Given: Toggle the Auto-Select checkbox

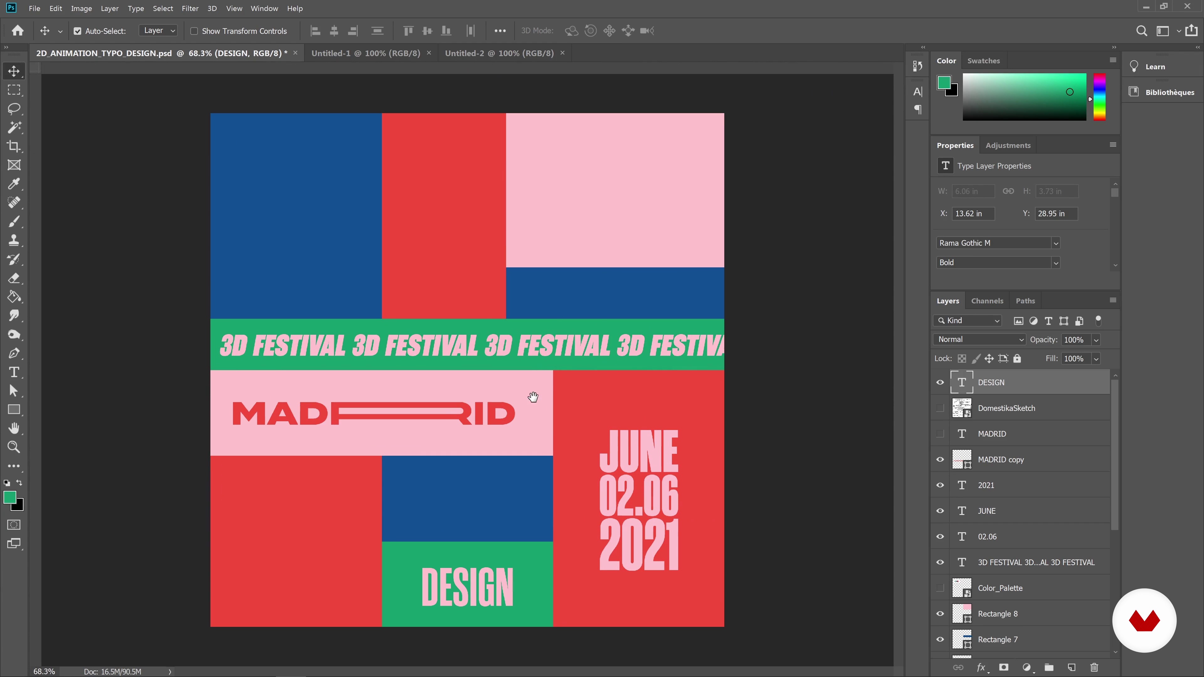Looking at the screenshot, I should coord(77,31).
